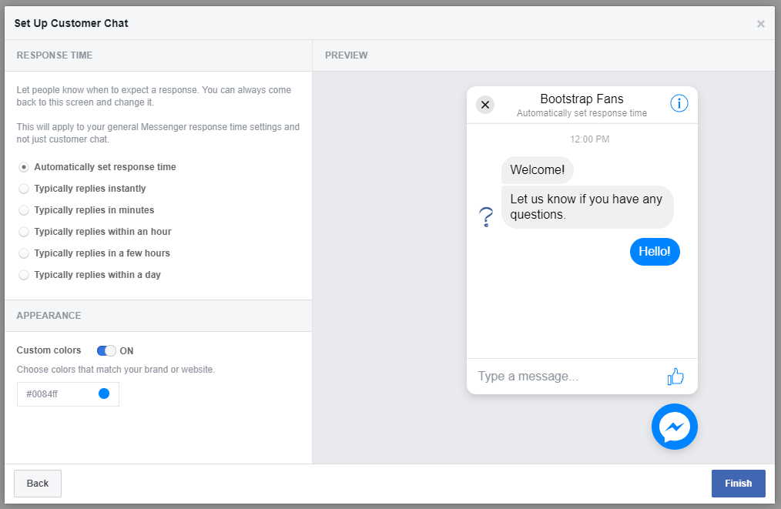This screenshot has height=509, width=781.
Task: Click Finish to complete setup
Action: pyautogui.click(x=738, y=484)
